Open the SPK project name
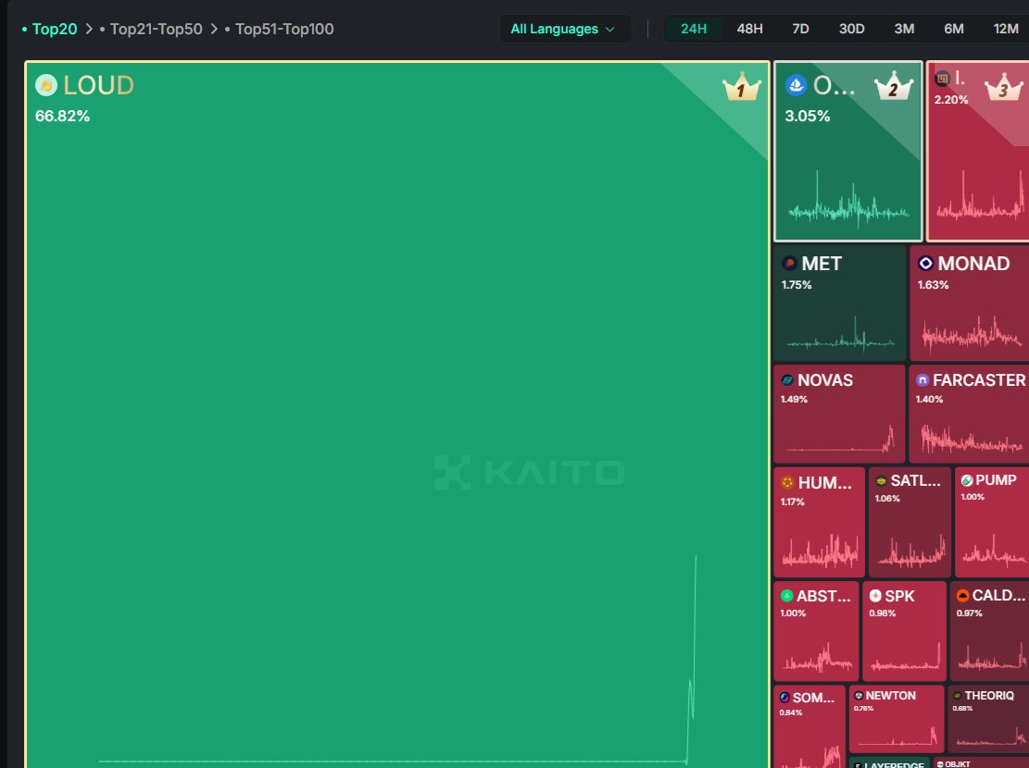The width and height of the screenshot is (1029, 768). click(x=899, y=596)
